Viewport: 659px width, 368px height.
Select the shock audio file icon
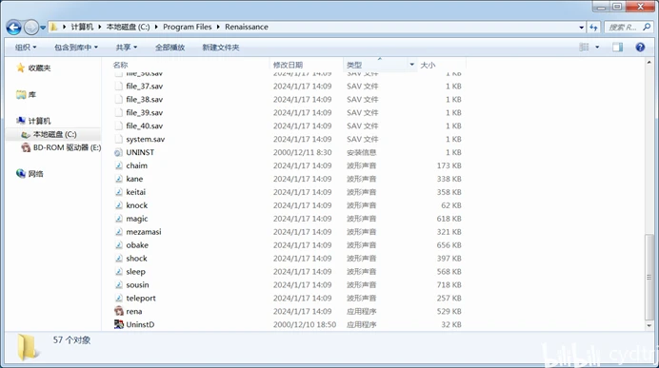pos(119,258)
